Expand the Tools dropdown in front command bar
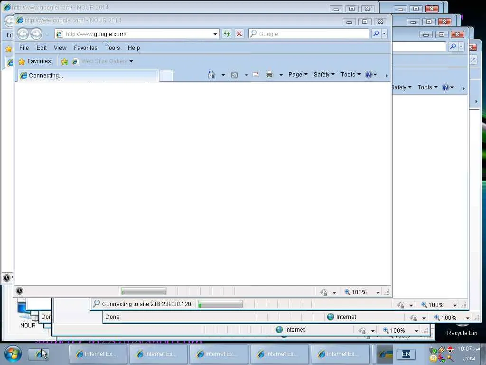486x365 pixels. 351,75
